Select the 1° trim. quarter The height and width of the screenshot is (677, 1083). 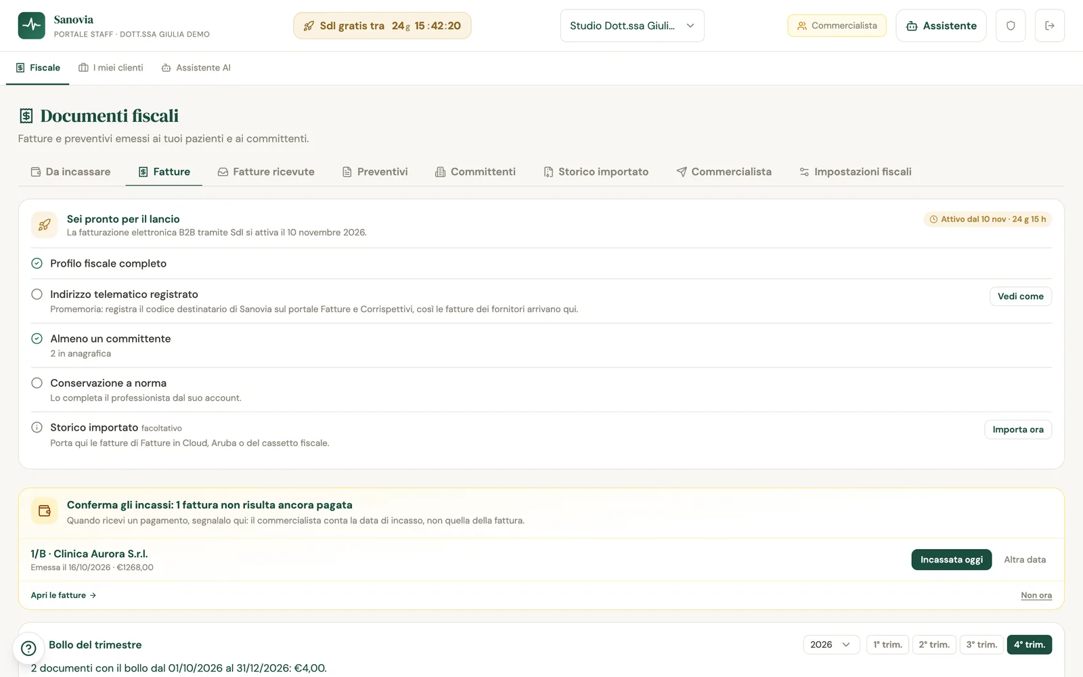(x=887, y=645)
